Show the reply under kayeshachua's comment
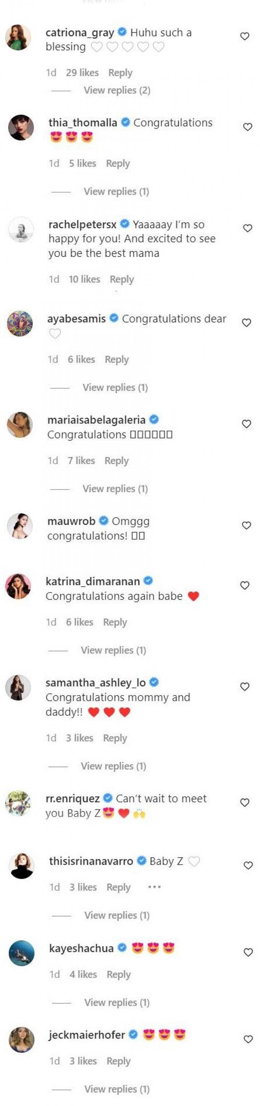 pyautogui.click(x=117, y=1002)
